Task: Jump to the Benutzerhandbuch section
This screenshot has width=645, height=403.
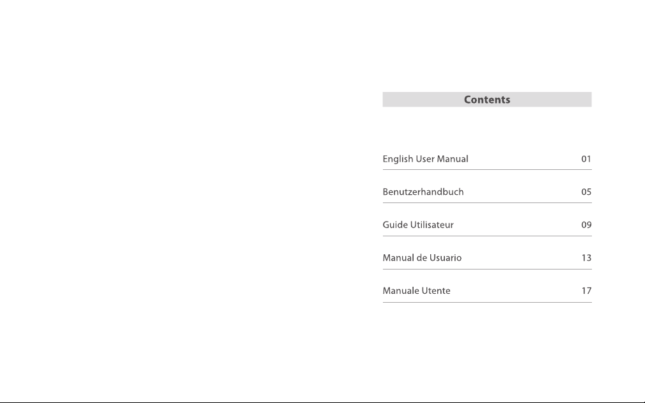Action: (423, 192)
